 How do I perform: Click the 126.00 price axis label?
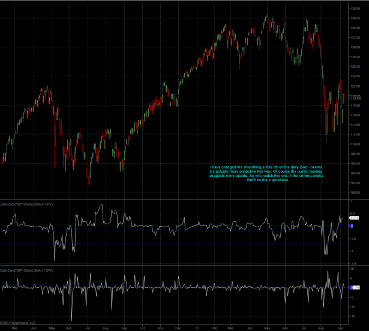click(x=355, y=67)
